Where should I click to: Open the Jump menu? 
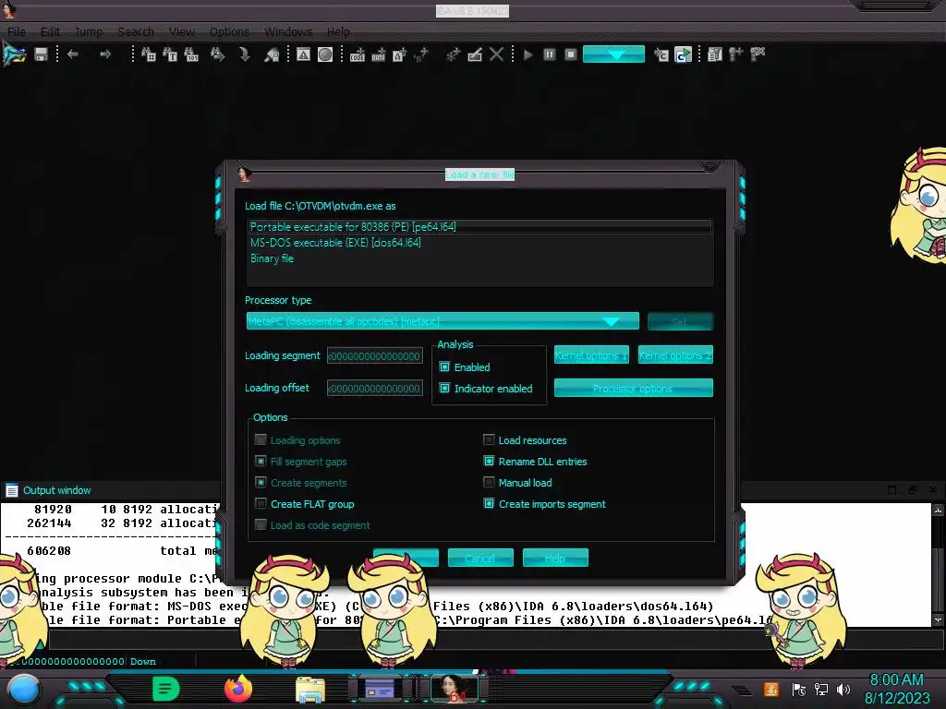88,31
